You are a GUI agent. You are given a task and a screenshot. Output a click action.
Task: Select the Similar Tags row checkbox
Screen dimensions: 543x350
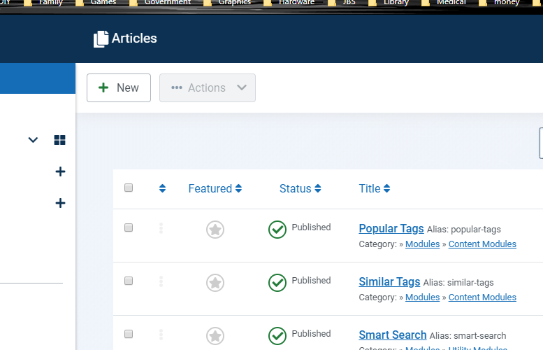coord(129,281)
